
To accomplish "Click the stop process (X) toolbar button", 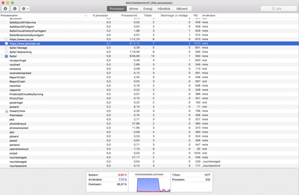I will coord(6,9).
